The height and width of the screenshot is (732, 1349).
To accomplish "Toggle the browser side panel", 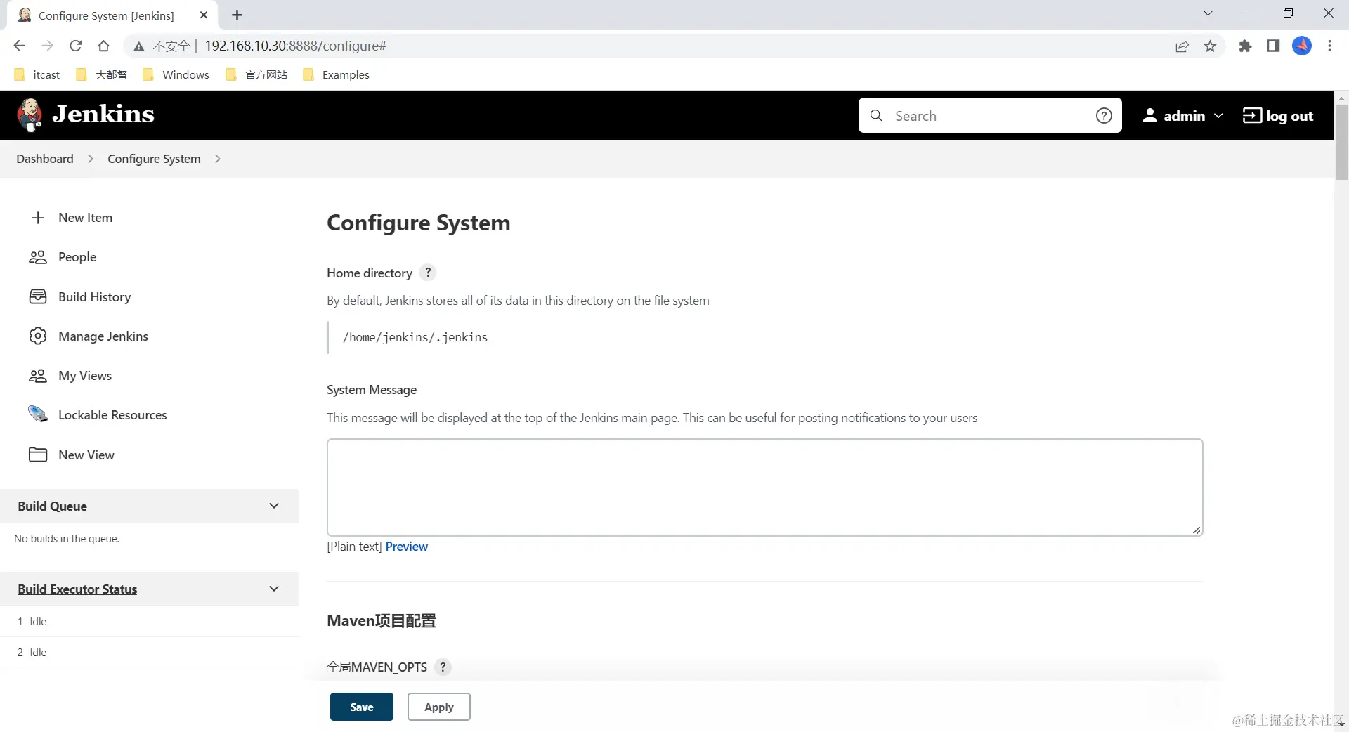I will (x=1273, y=46).
